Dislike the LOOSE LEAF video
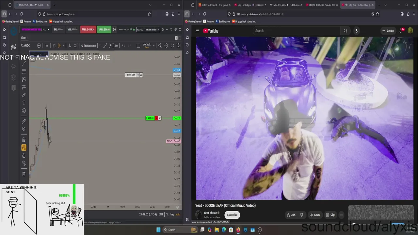The width and height of the screenshot is (418, 235). click(302, 215)
